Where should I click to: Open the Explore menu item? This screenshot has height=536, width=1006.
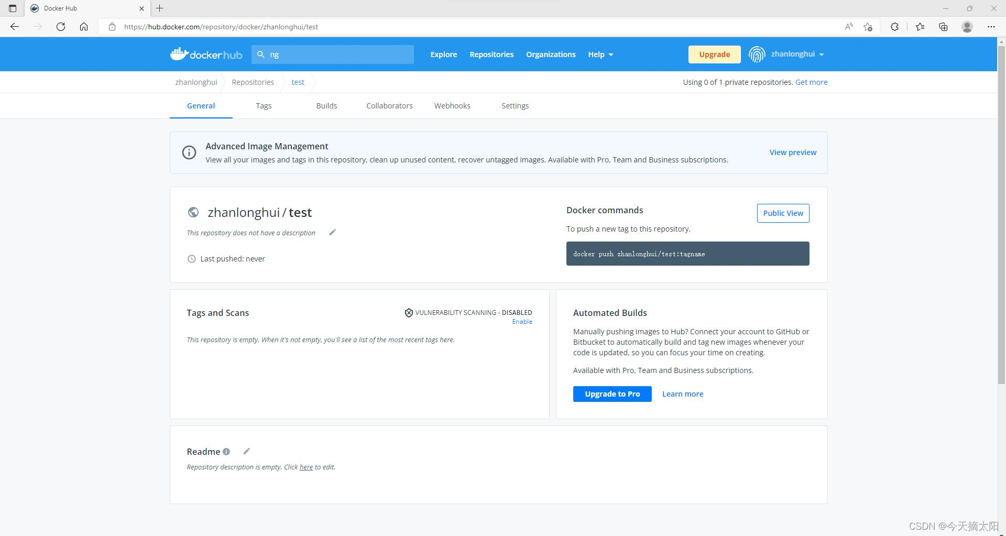tap(444, 54)
